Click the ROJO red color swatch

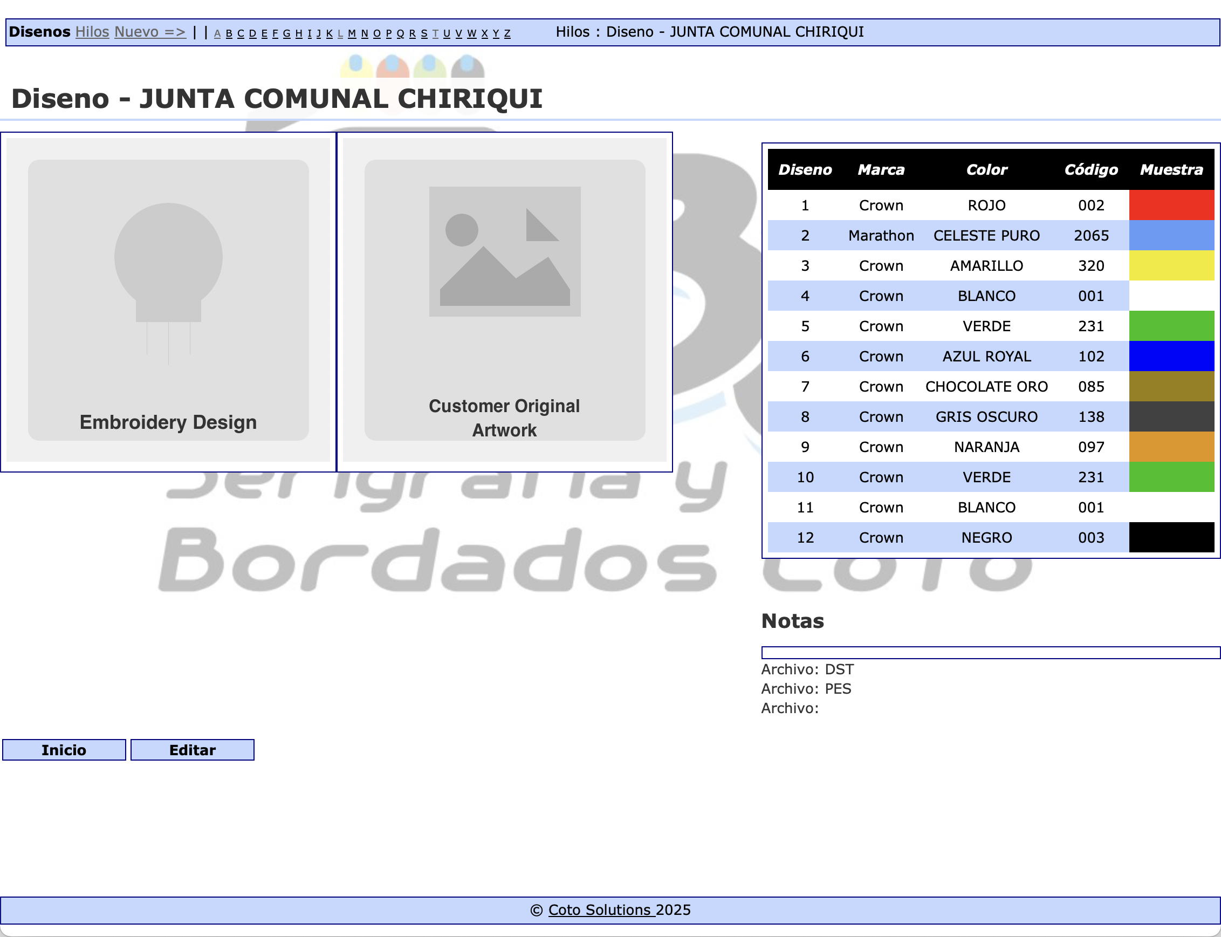1171,205
